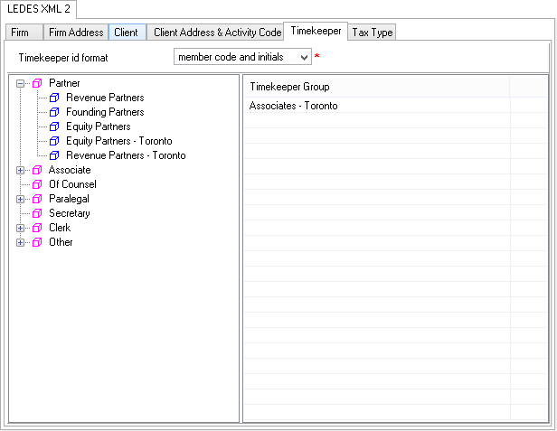Select Revenue Partners - Toronto label
The width and height of the screenshot is (557, 431).
(126, 155)
